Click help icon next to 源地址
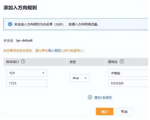 pos(122,61)
